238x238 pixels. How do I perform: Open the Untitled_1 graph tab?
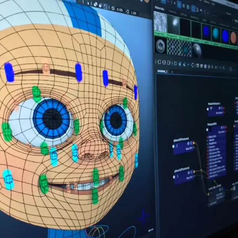(x=162, y=71)
